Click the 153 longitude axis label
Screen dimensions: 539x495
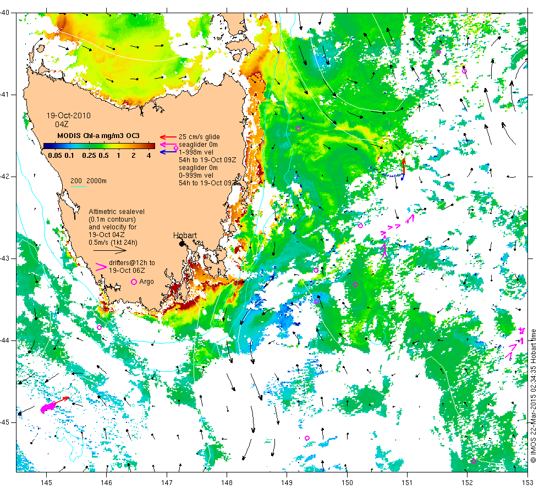coord(527,483)
